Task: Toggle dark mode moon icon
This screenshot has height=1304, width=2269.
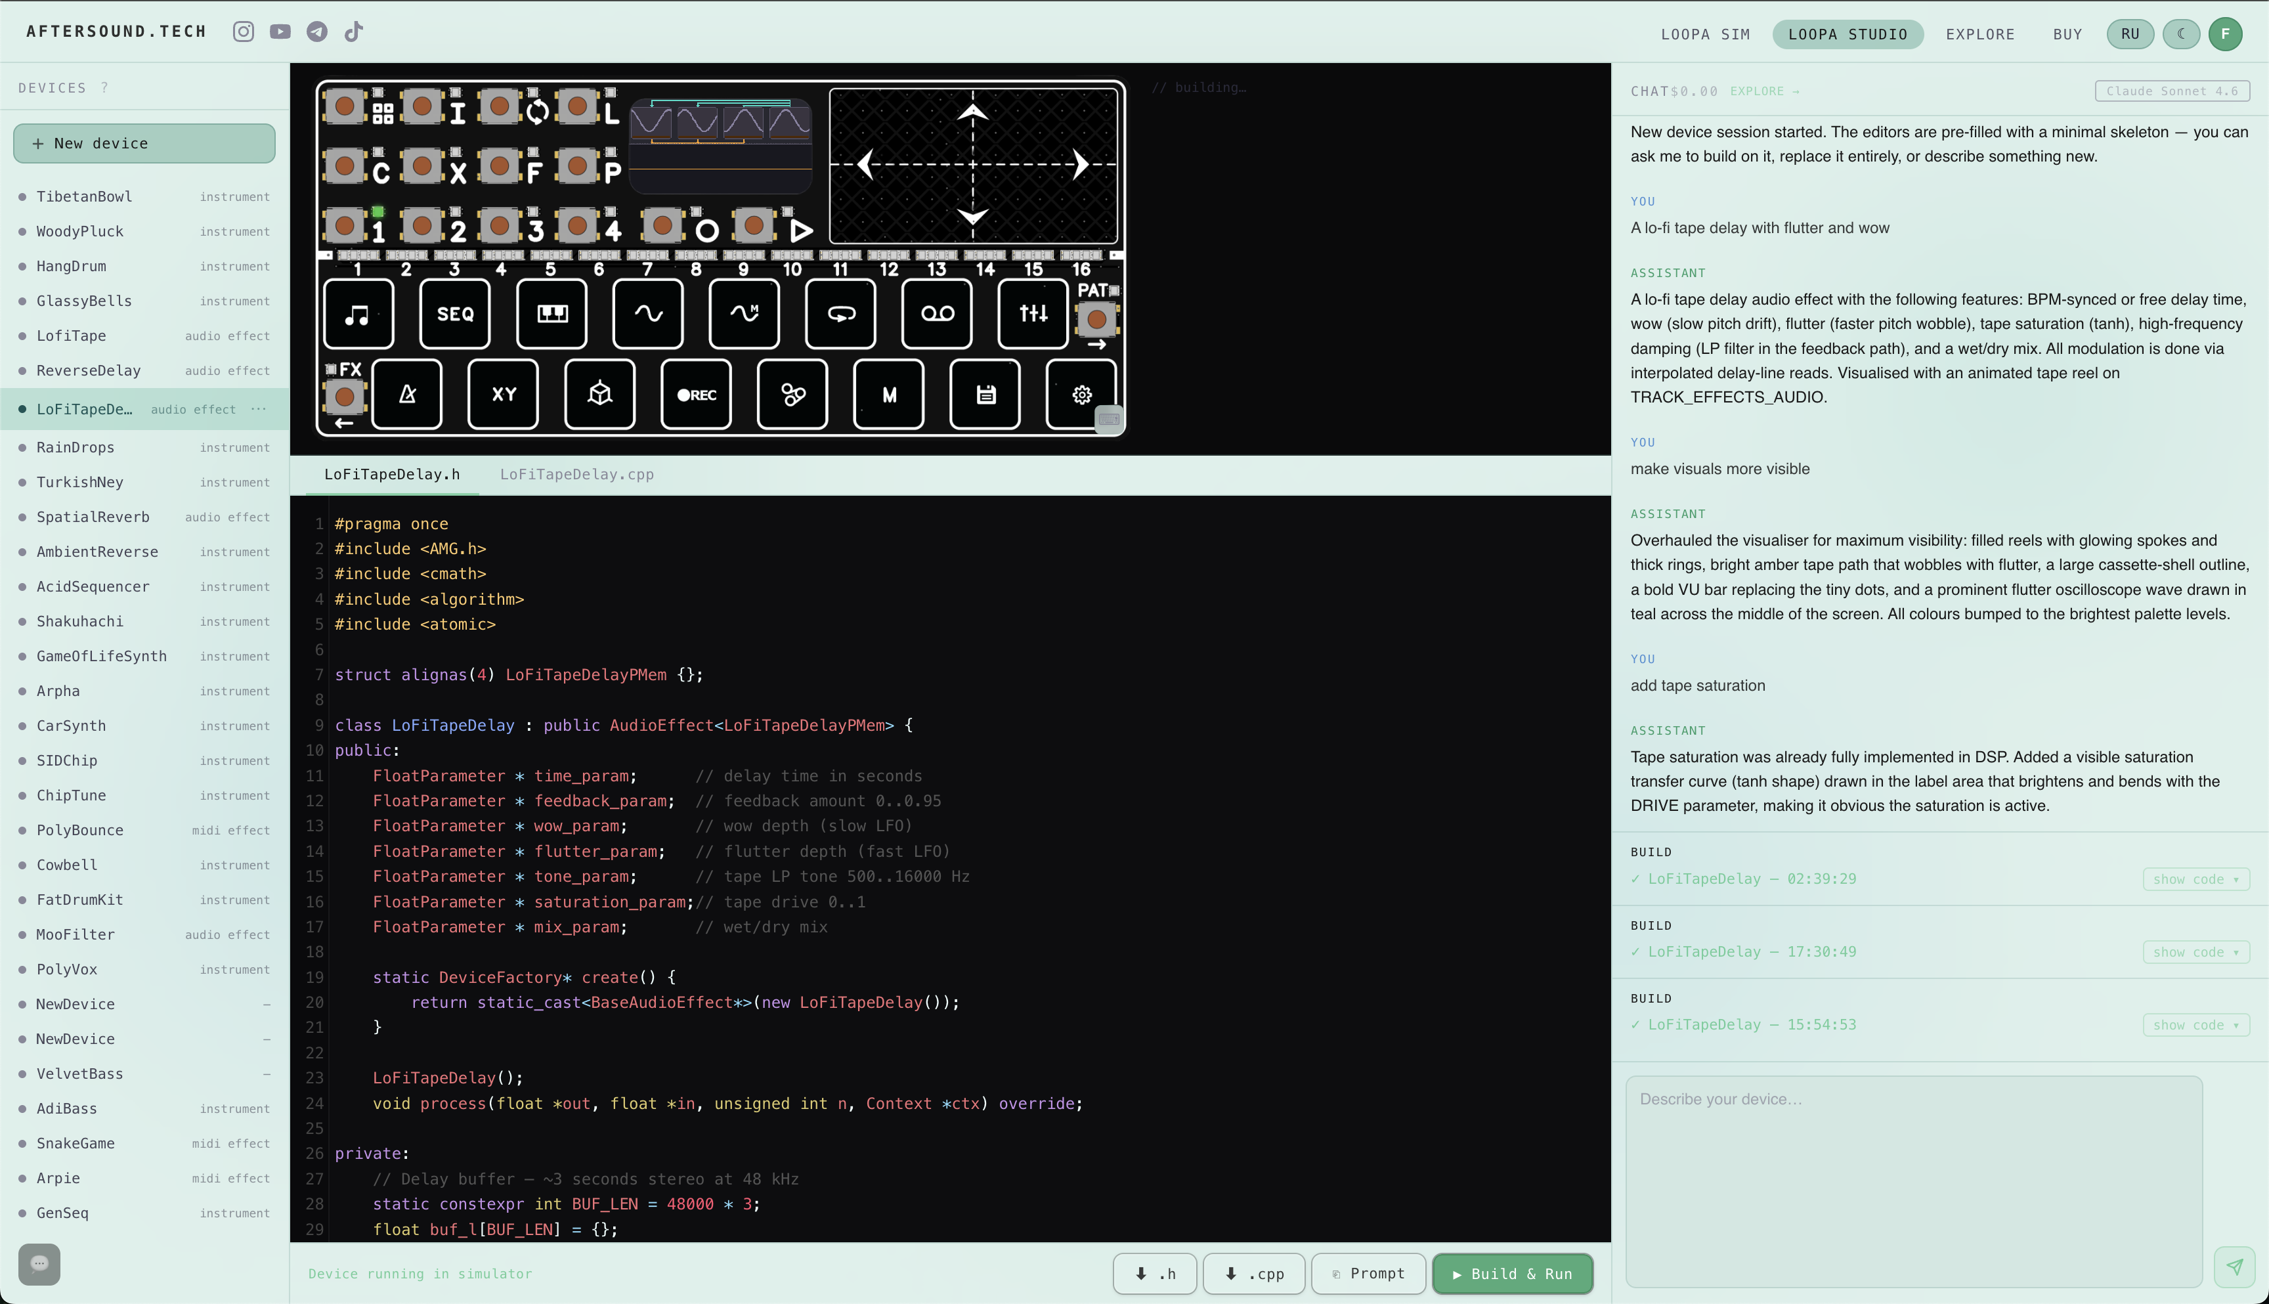Action: pos(2181,34)
